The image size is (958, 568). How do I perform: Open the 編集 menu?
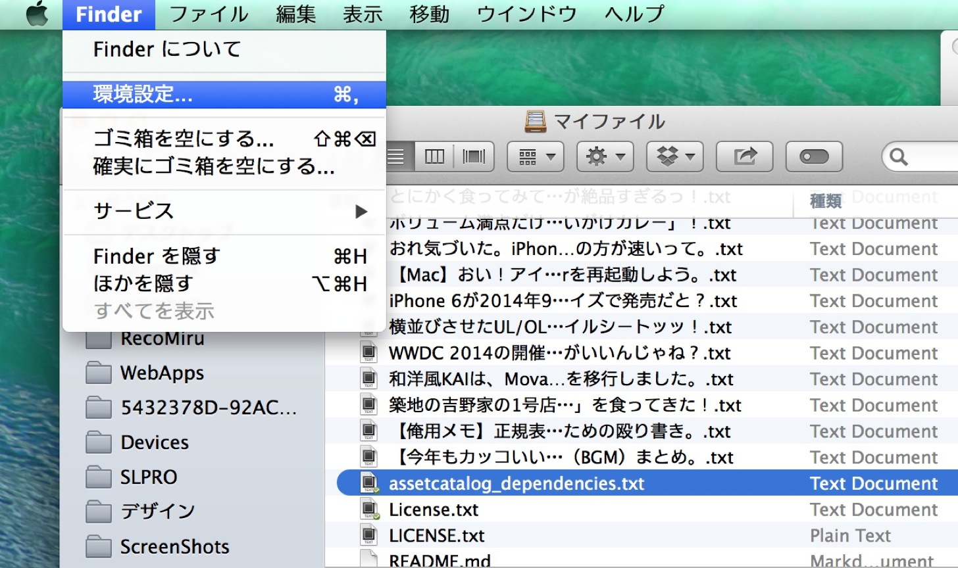coord(296,14)
